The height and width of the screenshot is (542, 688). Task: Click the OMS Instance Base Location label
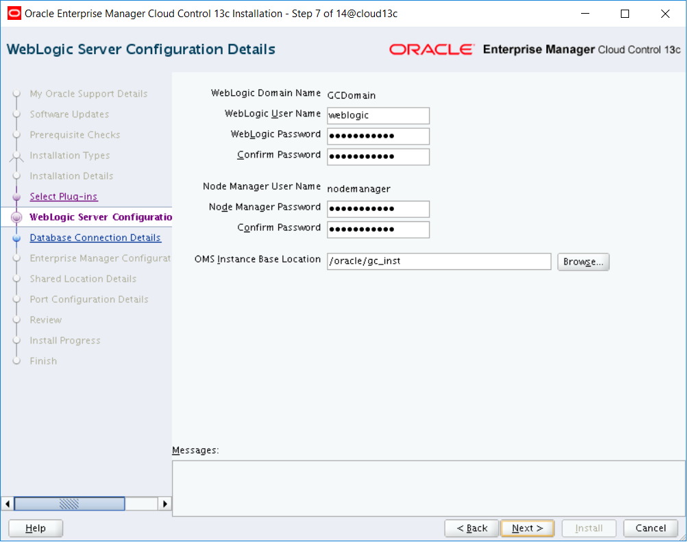258,260
